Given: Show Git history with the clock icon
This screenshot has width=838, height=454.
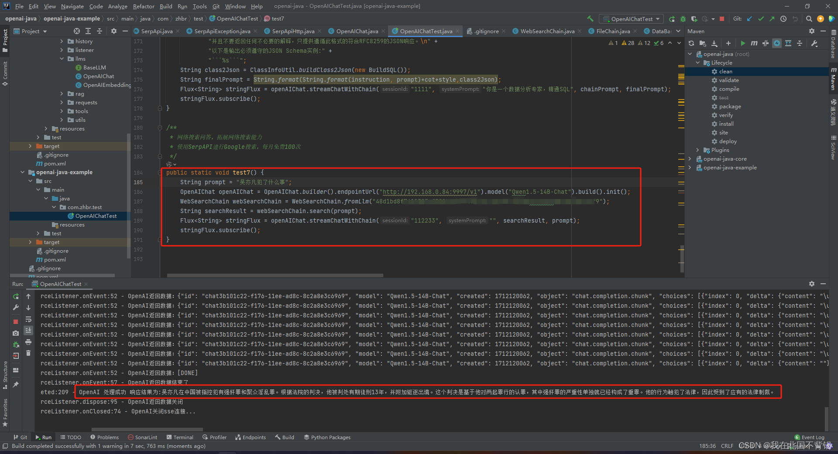Looking at the screenshot, I should [x=783, y=19].
